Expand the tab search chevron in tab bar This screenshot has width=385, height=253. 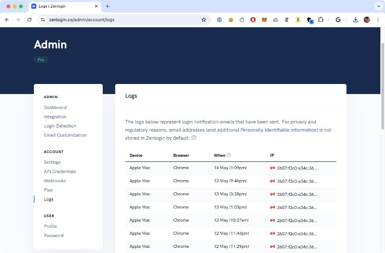pyautogui.click(x=378, y=6)
